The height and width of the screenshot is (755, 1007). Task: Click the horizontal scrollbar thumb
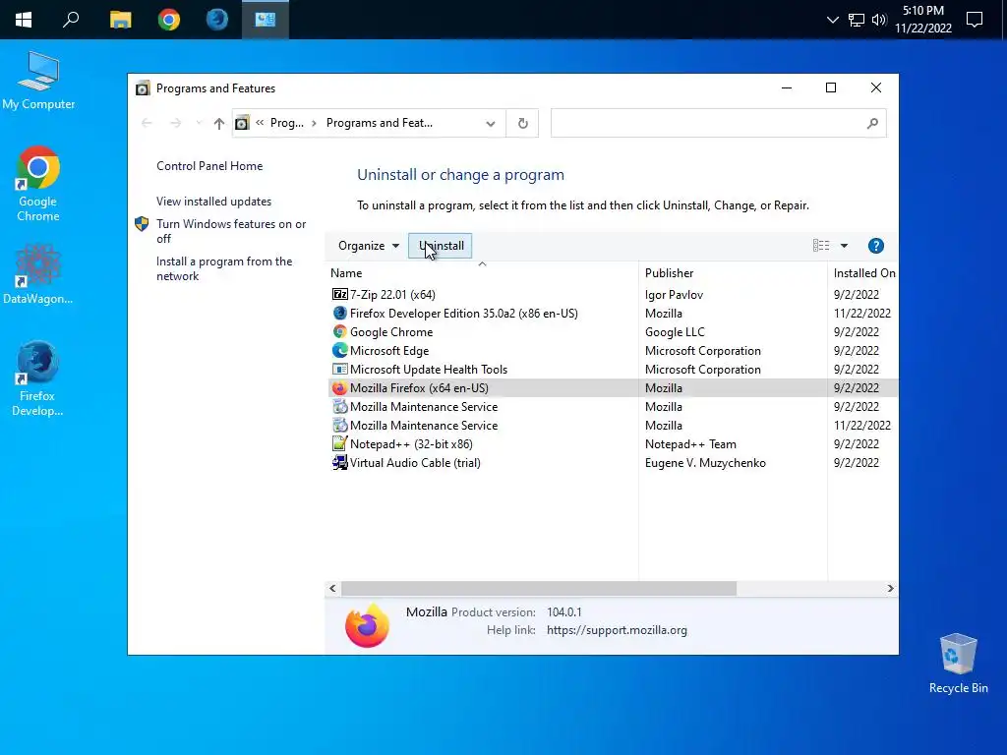pos(539,588)
